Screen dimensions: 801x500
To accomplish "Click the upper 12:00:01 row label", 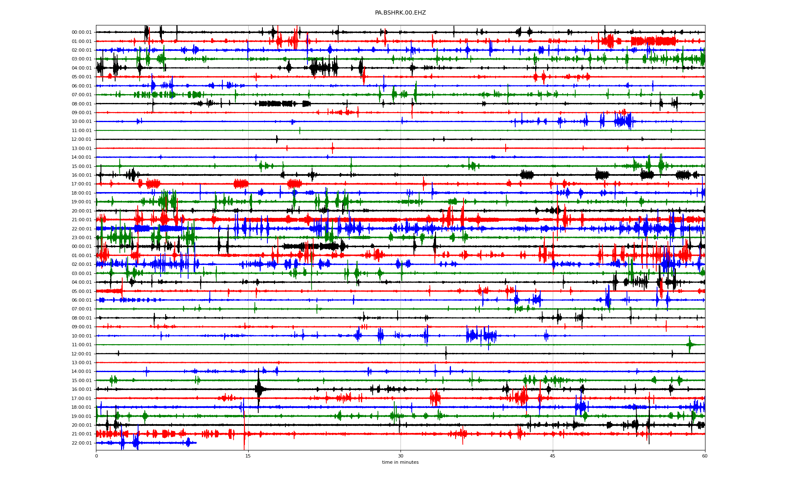I will 81,140.
